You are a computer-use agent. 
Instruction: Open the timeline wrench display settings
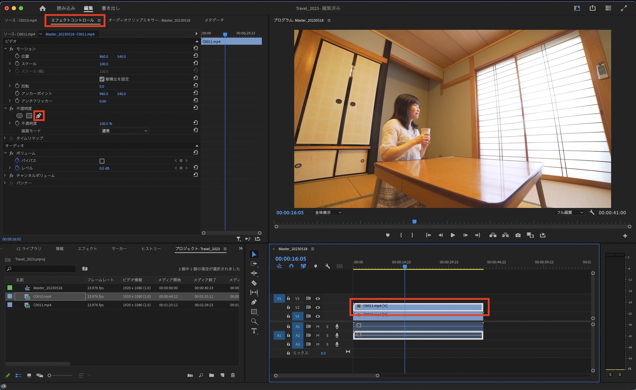coord(328,266)
